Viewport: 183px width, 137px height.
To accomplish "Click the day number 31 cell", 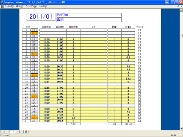I will [x=26, y=121].
